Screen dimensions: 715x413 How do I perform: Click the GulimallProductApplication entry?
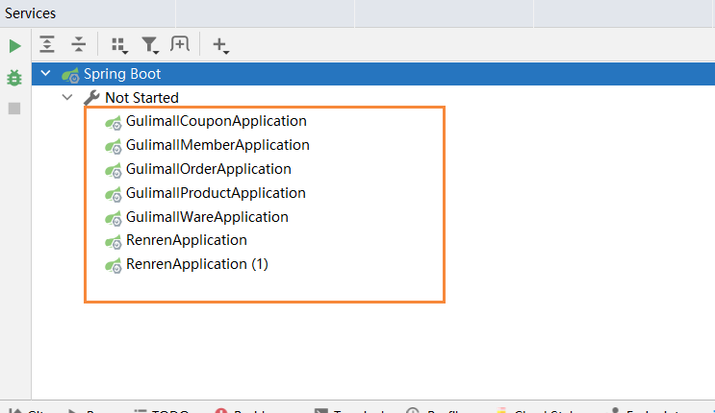216,193
